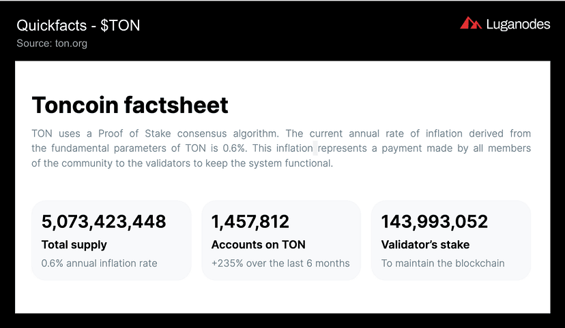Click the Luganodes brand name text
Viewport: 565px width, 328px height.
click(518, 24)
